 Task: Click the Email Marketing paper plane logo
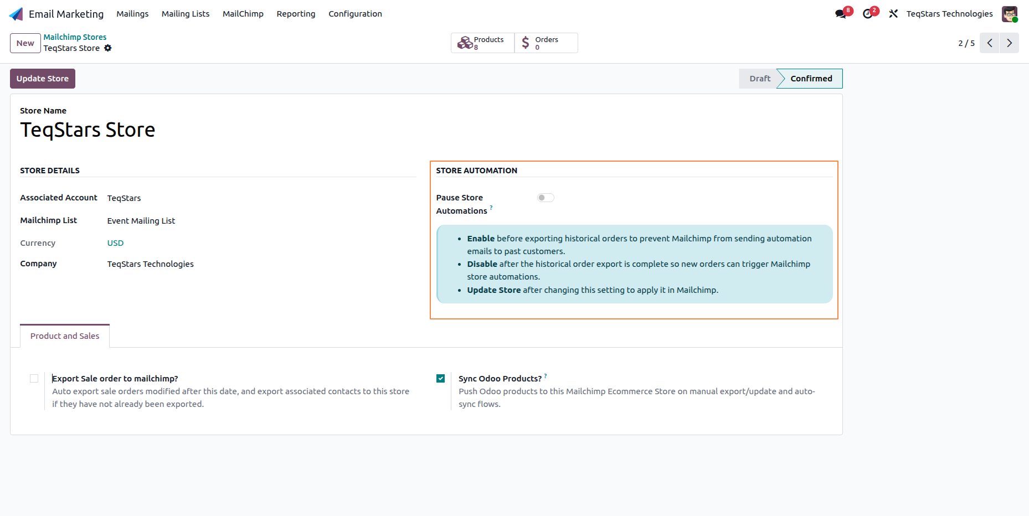tap(16, 14)
